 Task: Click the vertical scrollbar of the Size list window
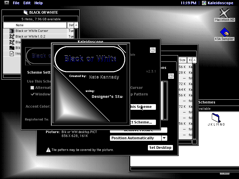[x=194, y=101]
